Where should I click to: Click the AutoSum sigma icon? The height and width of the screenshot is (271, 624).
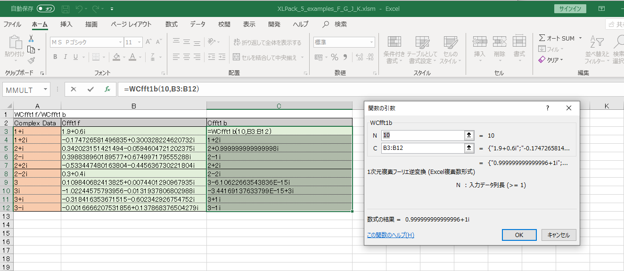click(x=542, y=38)
